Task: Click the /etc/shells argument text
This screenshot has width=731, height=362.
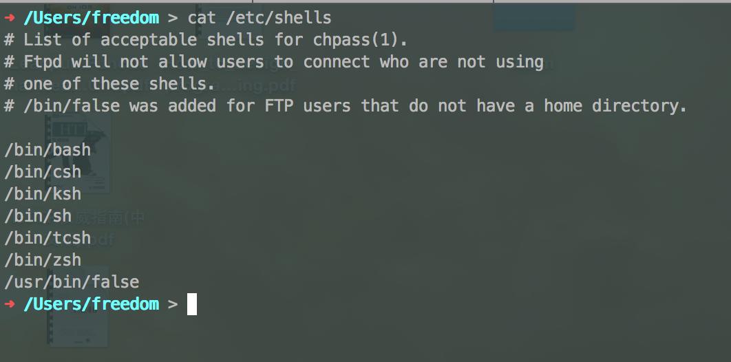Action: point(279,18)
